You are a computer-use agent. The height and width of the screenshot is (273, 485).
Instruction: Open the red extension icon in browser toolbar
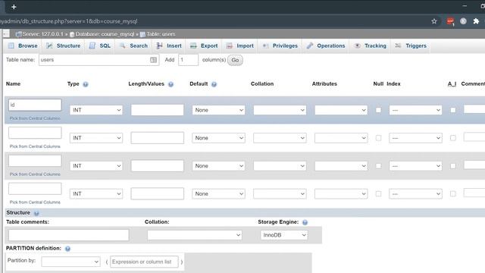[x=450, y=21]
